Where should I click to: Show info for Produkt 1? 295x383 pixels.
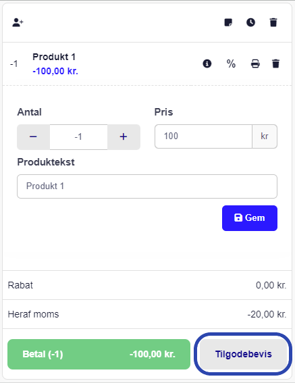pos(207,63)
